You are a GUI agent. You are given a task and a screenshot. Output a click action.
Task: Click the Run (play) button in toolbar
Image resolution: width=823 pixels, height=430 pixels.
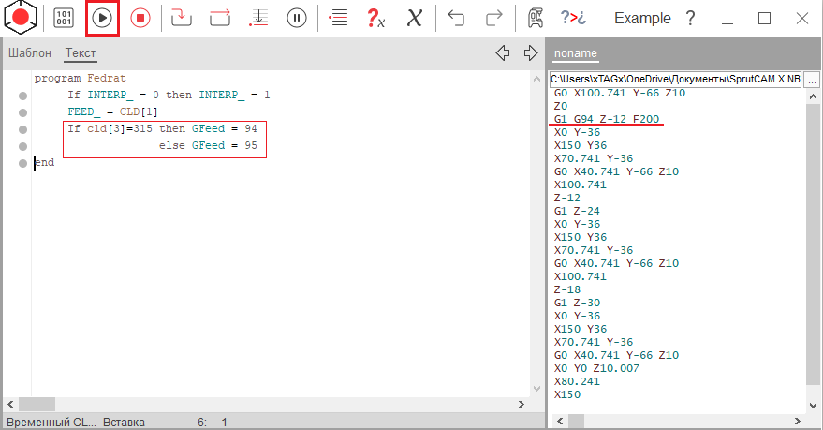102,18
